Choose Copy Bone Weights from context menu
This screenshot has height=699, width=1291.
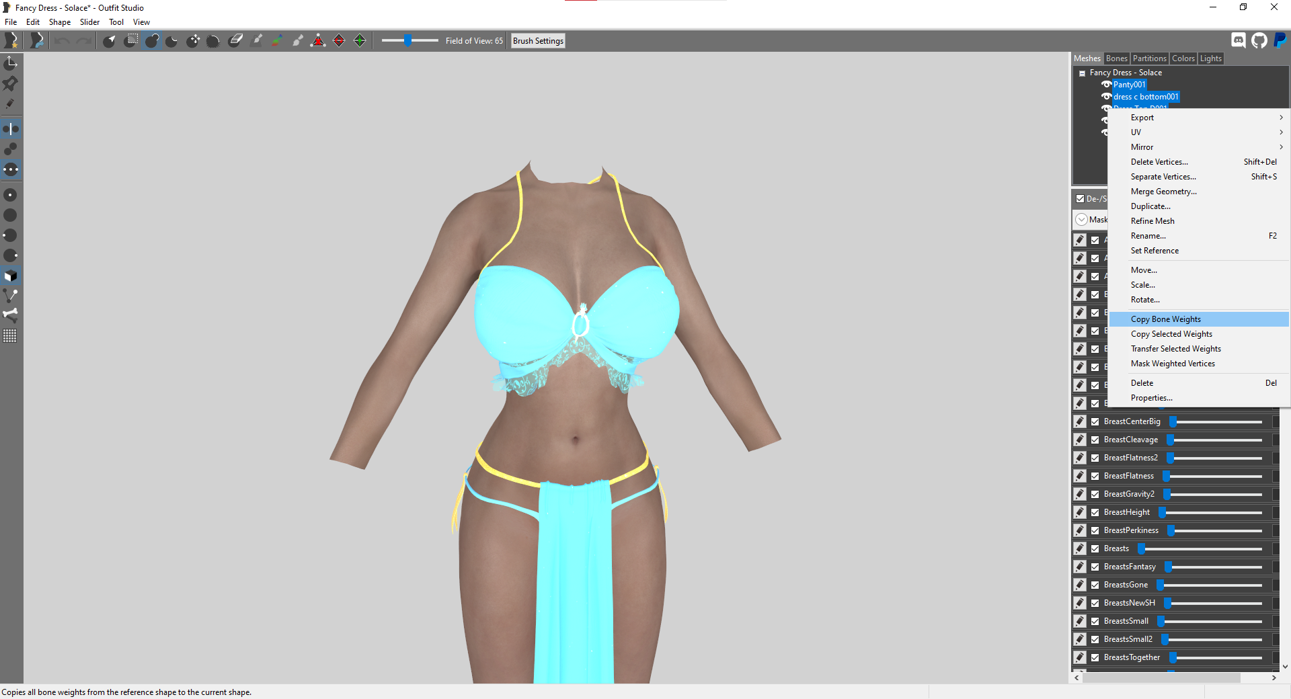click(1199, 319)
